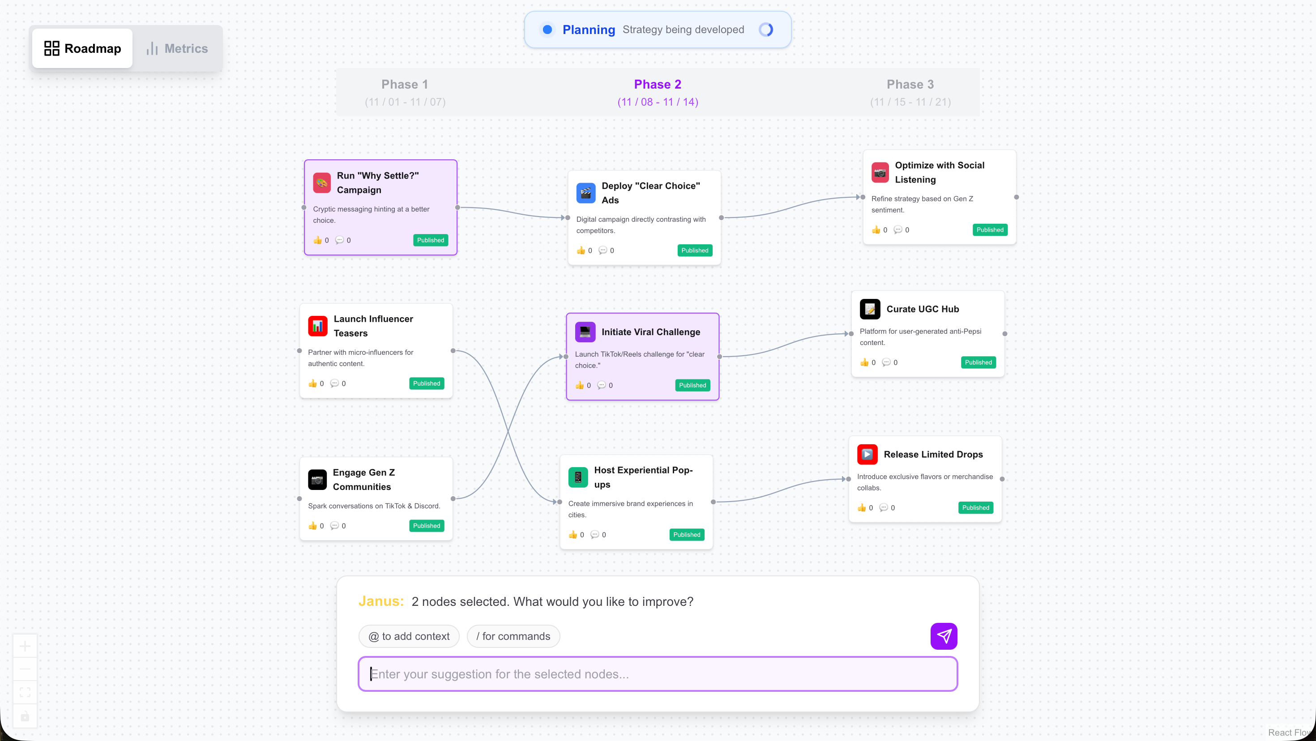Click thumbs-up on Run "Why Settle?" Campaign
Image resolution: width=1316 pixels, height=741 pixels.
pyautogui.click(x=318, y=240)
